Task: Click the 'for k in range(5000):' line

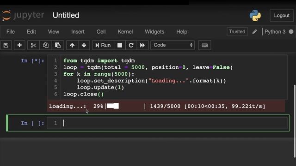Action: click(x=99, y=74)
